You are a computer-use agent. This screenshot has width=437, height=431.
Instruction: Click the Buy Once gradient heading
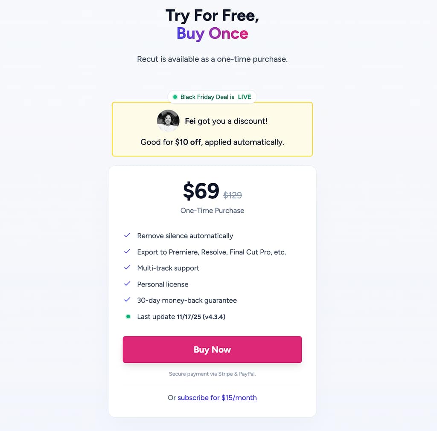212,34
